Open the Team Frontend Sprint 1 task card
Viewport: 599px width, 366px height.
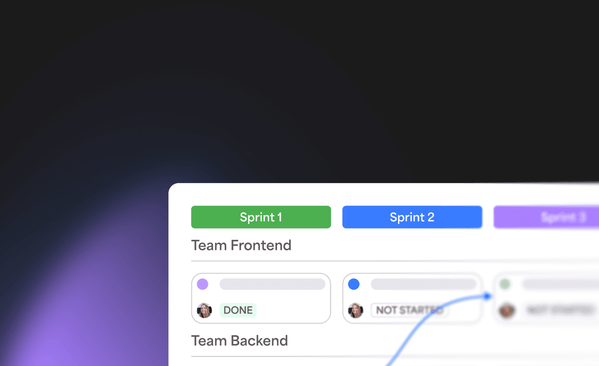[x=261, y=298]
